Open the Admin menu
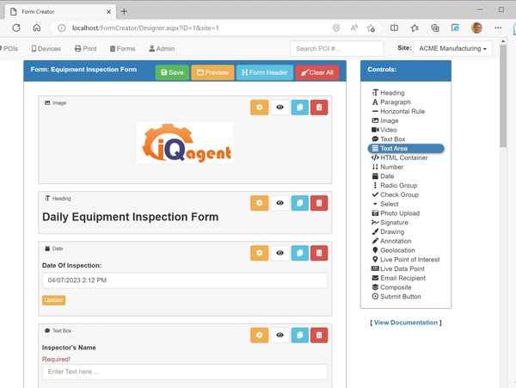Image resolution: width=516 pixels, height=388 pixels. point(162,49)
